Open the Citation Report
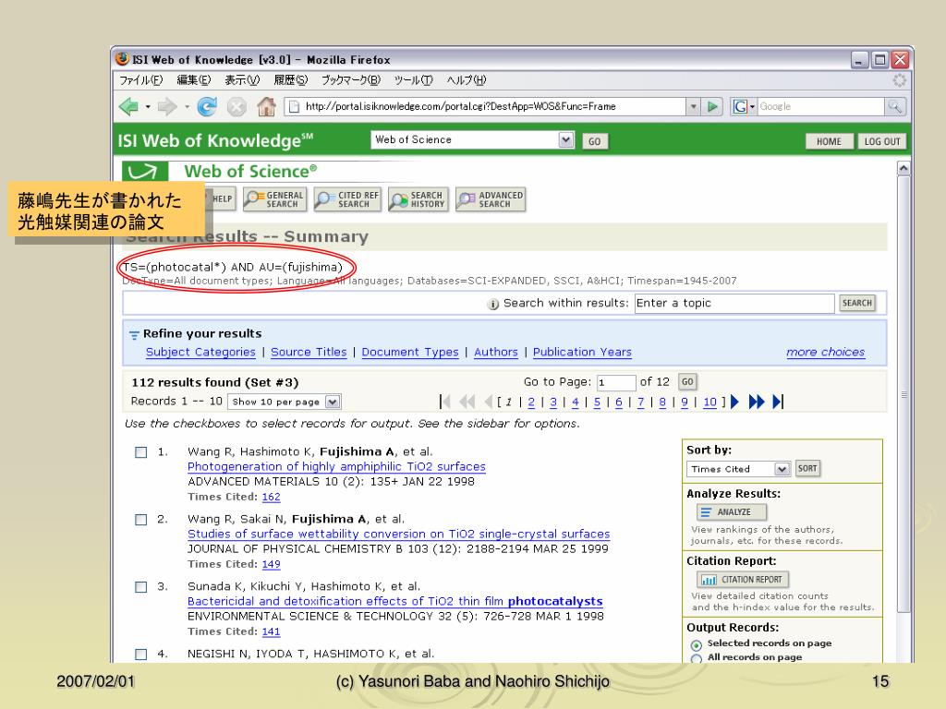Screen dimensions: 946x709 click(x=743, y=580)
